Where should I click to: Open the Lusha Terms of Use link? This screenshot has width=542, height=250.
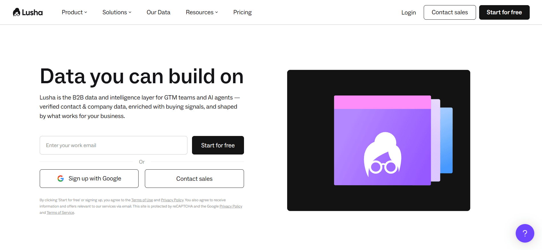(142, 200)
